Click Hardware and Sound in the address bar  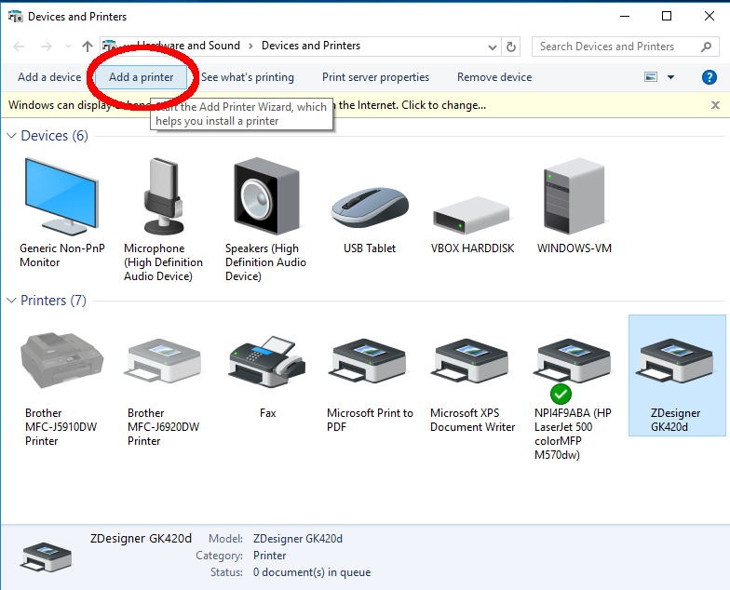coord(188,46)
